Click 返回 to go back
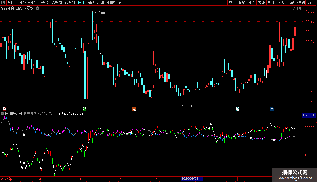The width and height of the screenshot is (317, 182). click(x=311, y=3)
